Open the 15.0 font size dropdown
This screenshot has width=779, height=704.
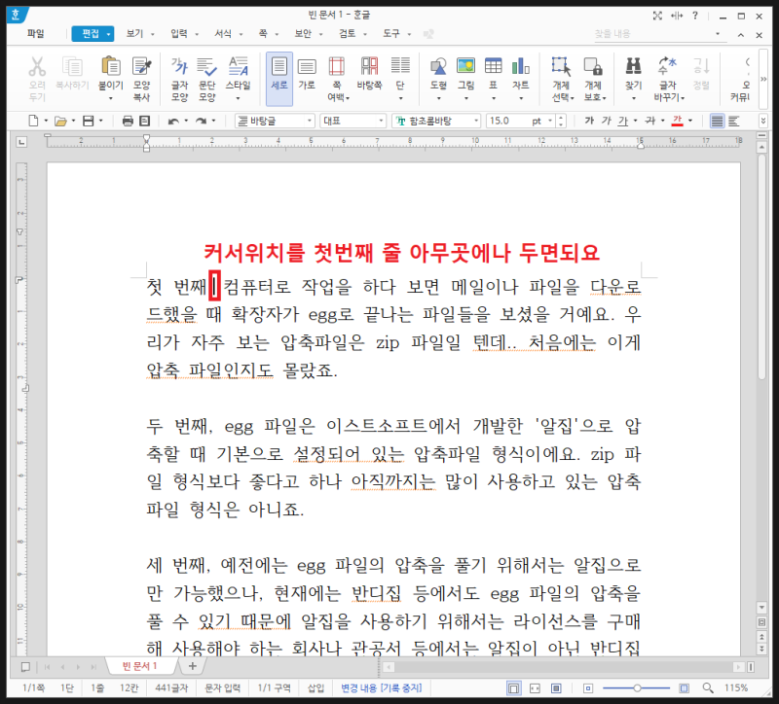click(x=550, y=121)
